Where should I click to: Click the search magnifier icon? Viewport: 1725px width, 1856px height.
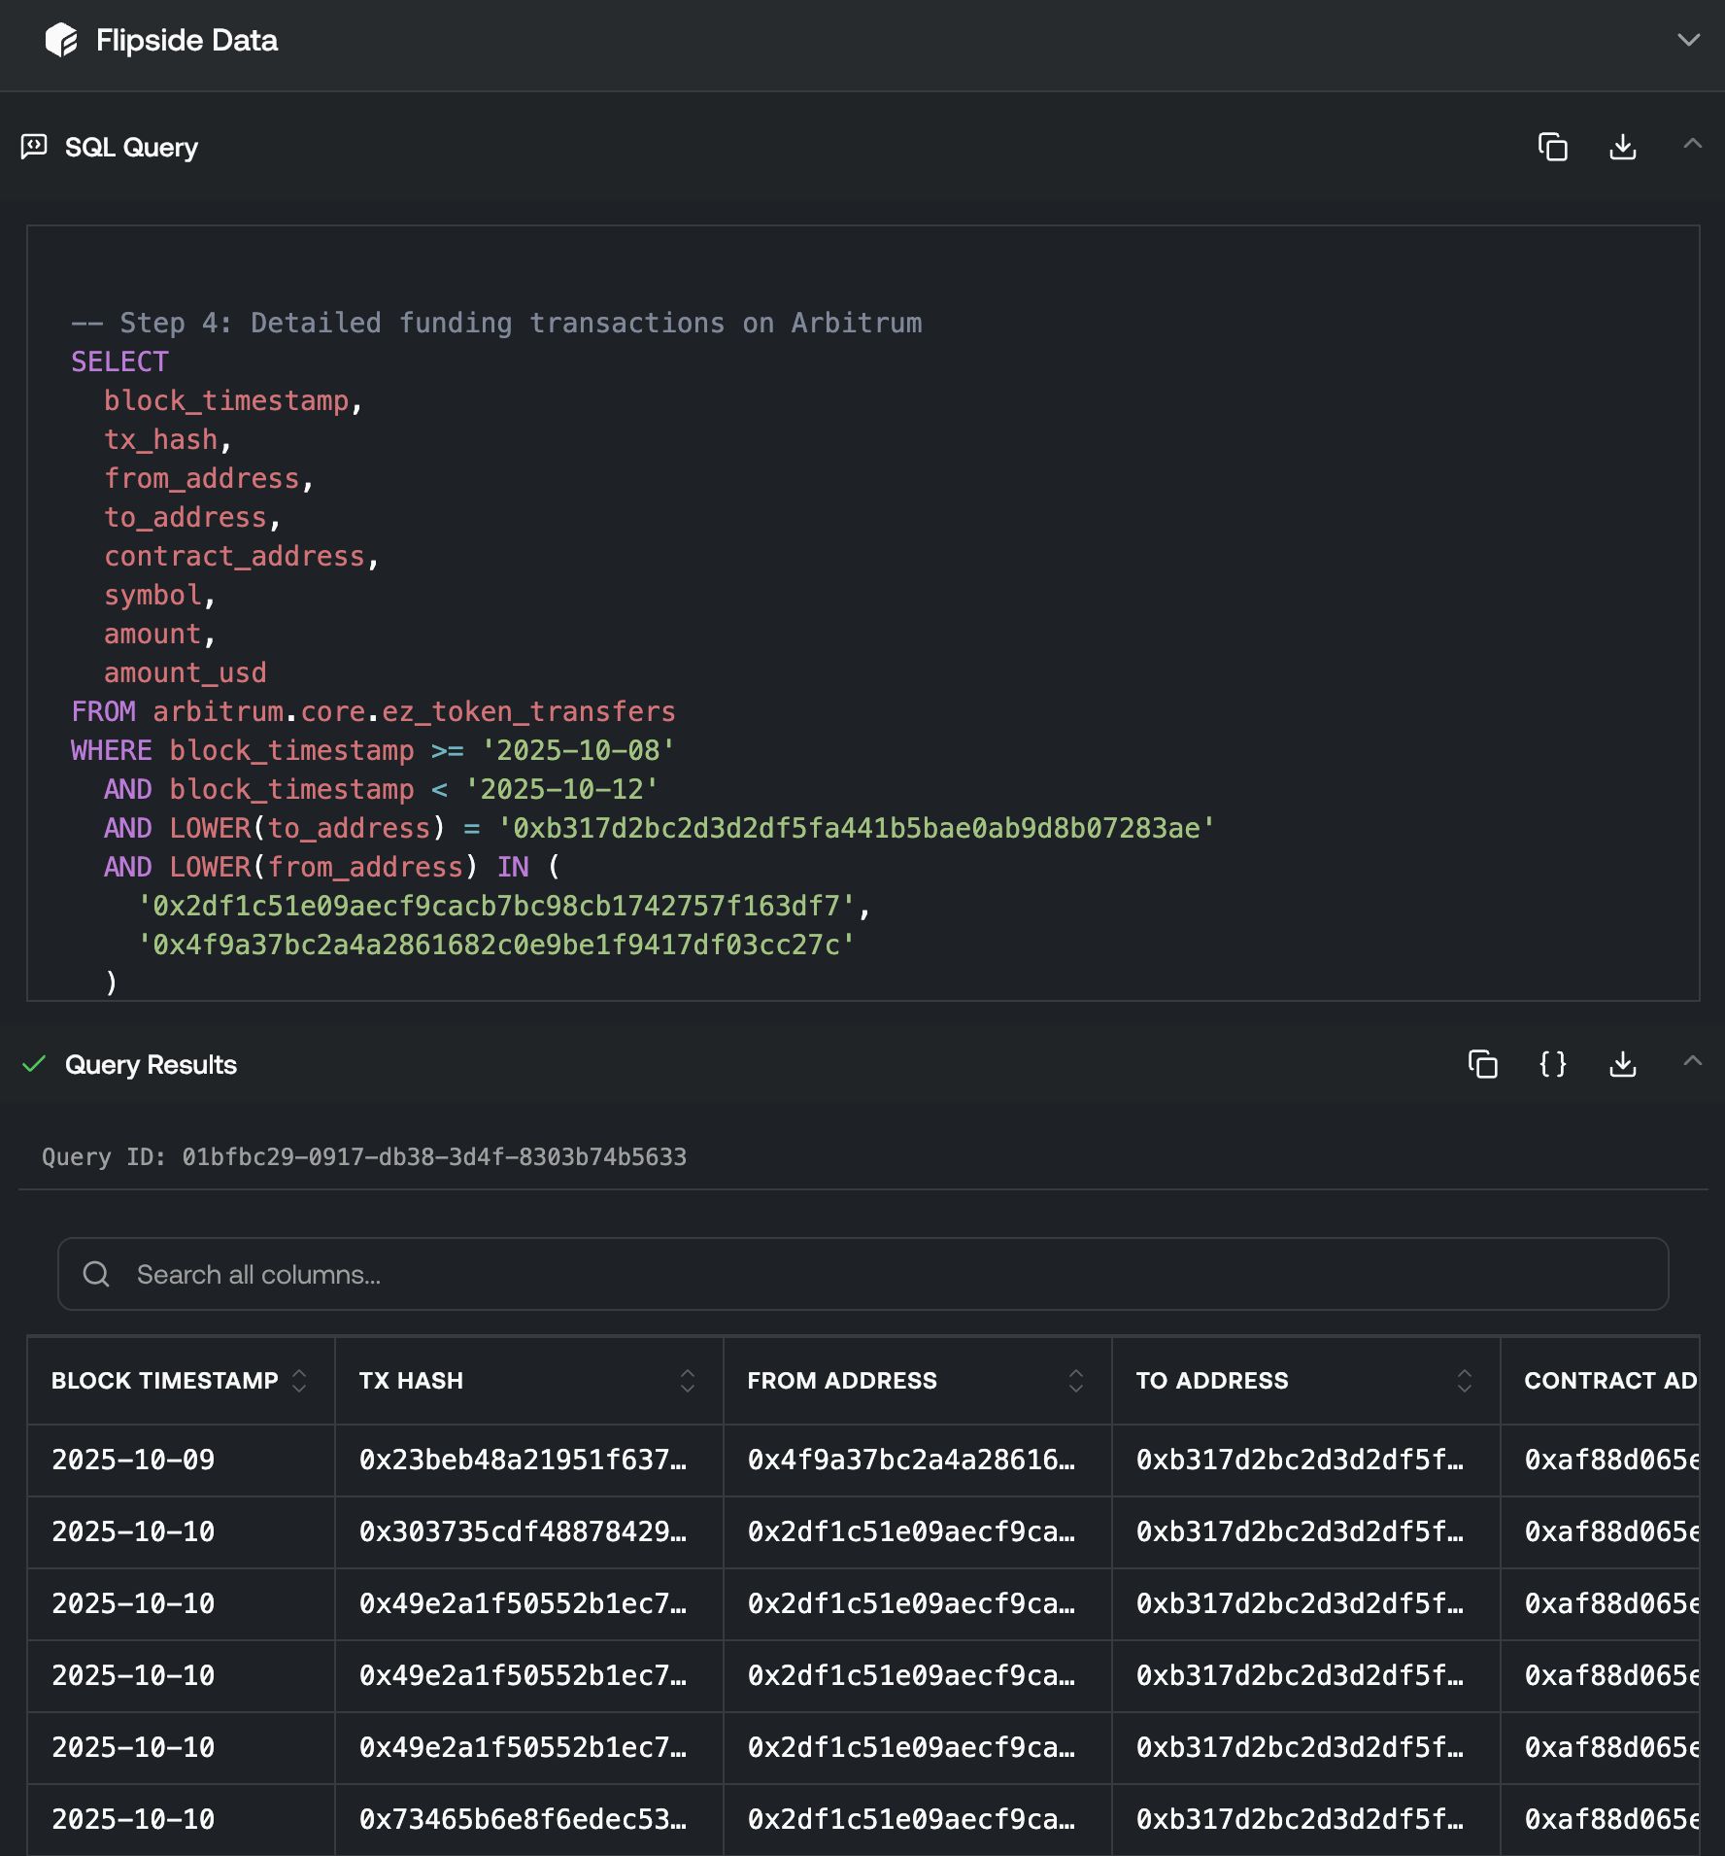coord(96,1274)
